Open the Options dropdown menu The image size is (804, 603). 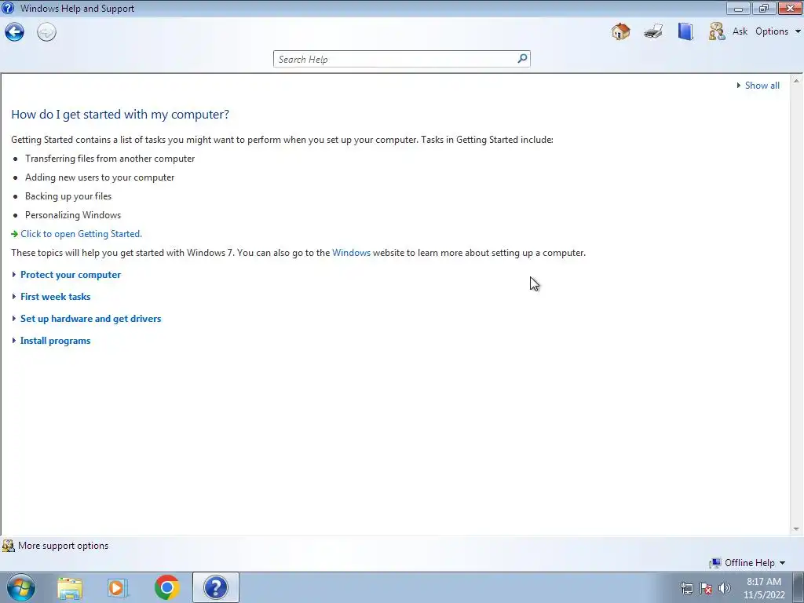coord(777,31)
